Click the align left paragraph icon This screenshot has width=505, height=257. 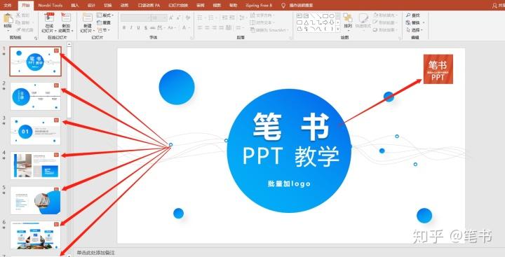(200, 28)
